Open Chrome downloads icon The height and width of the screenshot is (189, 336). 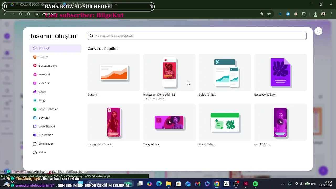click(x=316, y=14)
